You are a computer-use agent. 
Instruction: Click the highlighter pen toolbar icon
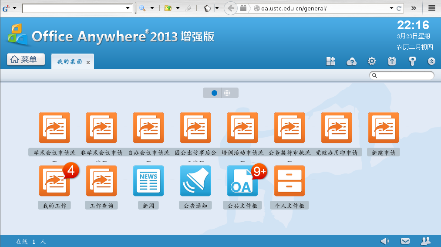coord(188,8)
